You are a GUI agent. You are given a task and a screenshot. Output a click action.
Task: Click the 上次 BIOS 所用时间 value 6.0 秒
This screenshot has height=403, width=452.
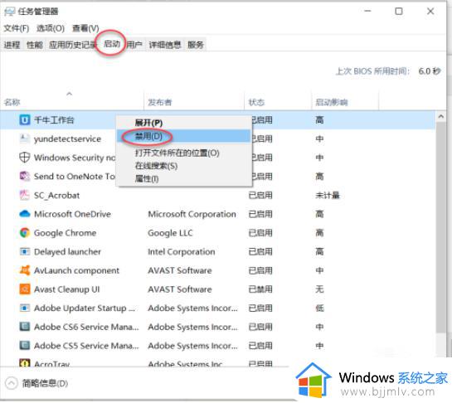tap(430, 71)
